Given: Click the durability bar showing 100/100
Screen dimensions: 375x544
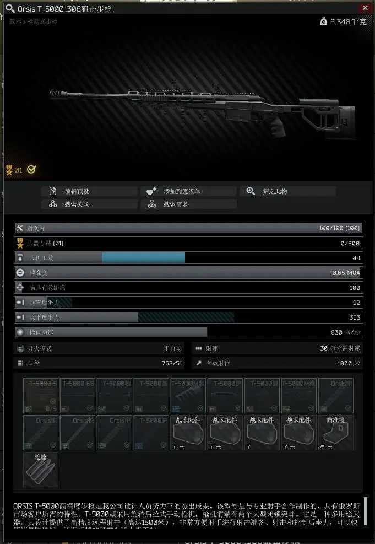Looking at the screenshot, I should click(188, 228).
